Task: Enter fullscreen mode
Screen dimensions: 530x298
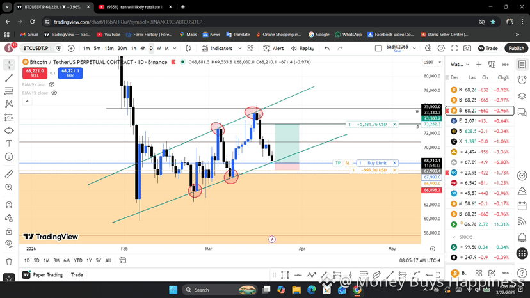Action: (454, 49)
